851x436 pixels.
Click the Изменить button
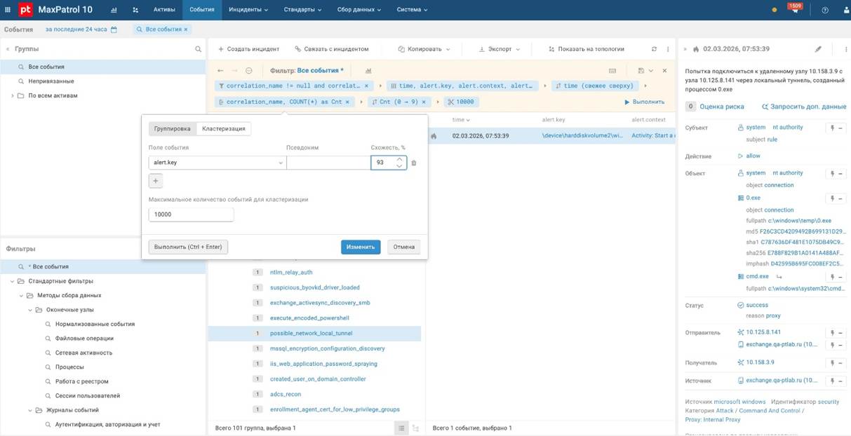(x=361, y=247)
